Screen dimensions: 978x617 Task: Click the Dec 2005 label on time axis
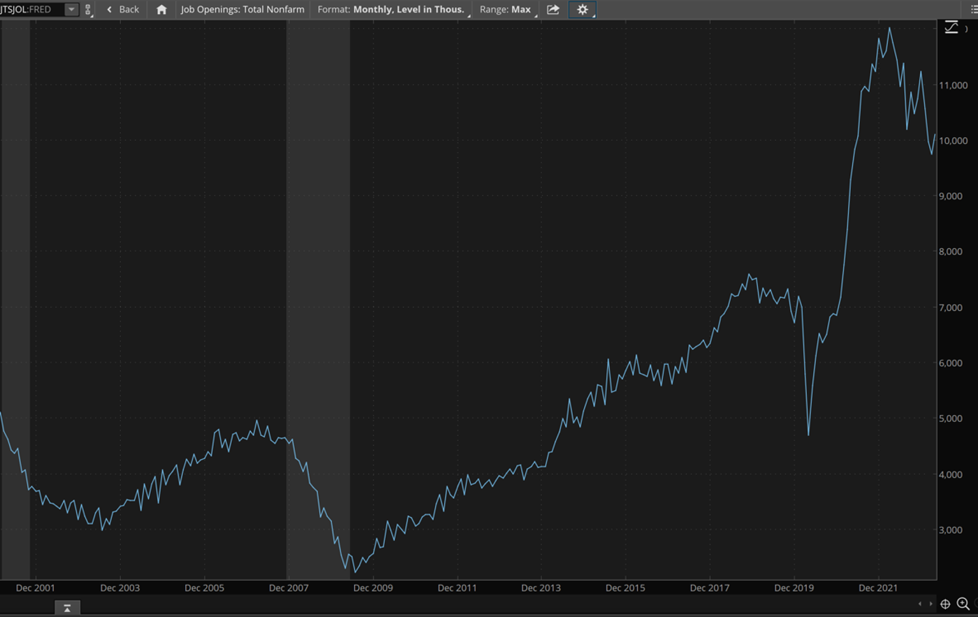pyautogui.click(x=204, y=588)
